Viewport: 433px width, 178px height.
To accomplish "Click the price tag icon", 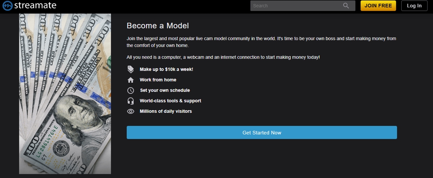I will click(131, 69).
